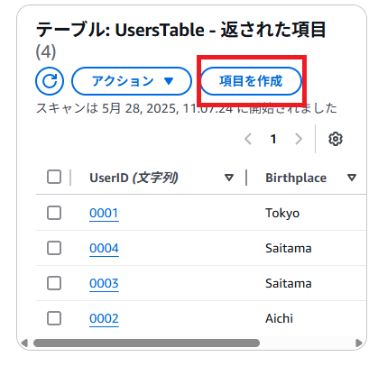The height and width of the screenshot is (366, 378).
Task: Toggle the select-all header checkbox
Action: click(x=54, y=177)
